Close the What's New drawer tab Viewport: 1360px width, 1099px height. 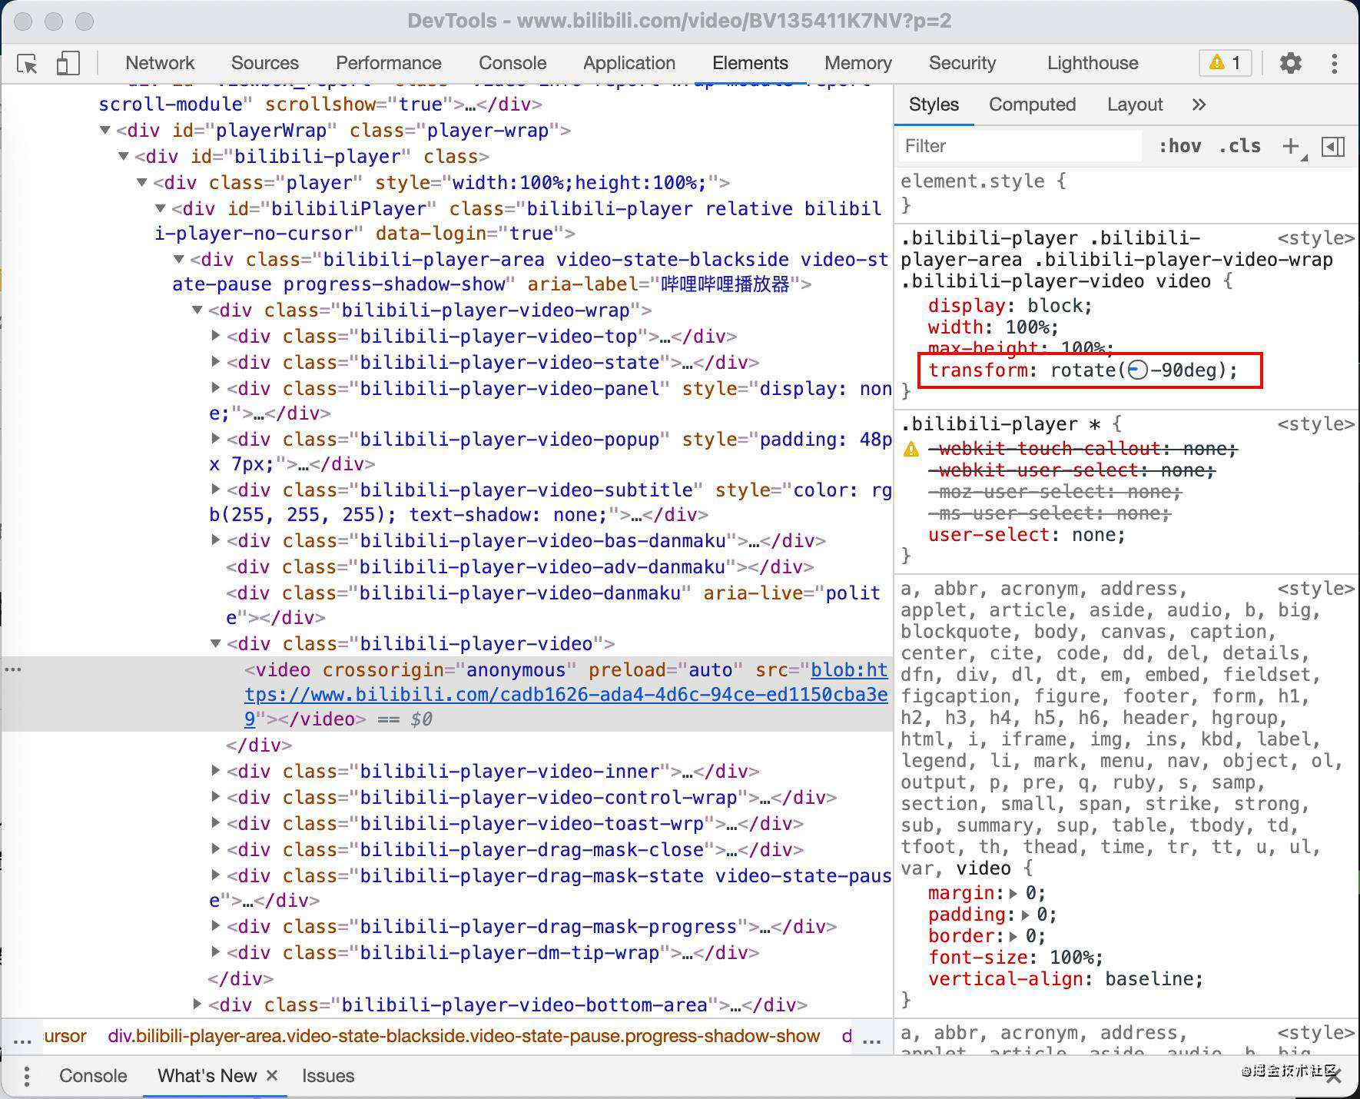pos(271,1075)
